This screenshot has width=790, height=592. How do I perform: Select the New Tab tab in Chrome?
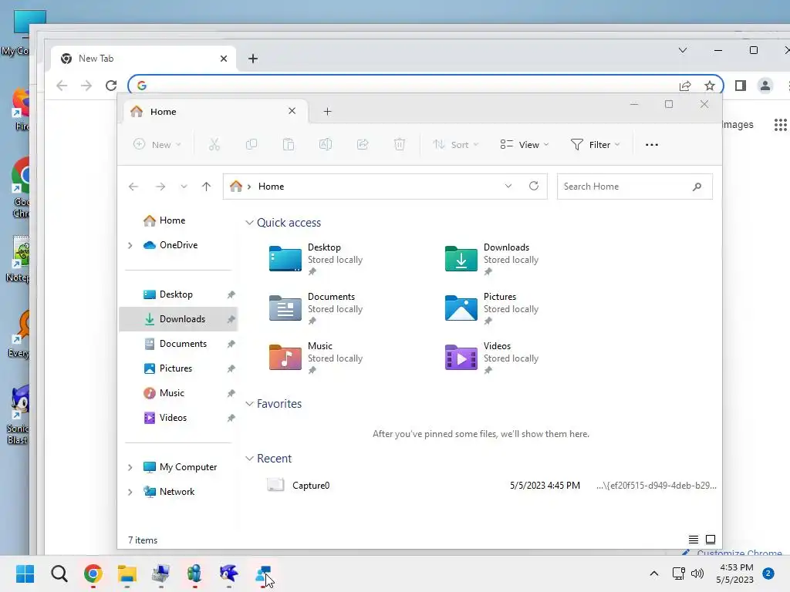click(x=143, y=59)
